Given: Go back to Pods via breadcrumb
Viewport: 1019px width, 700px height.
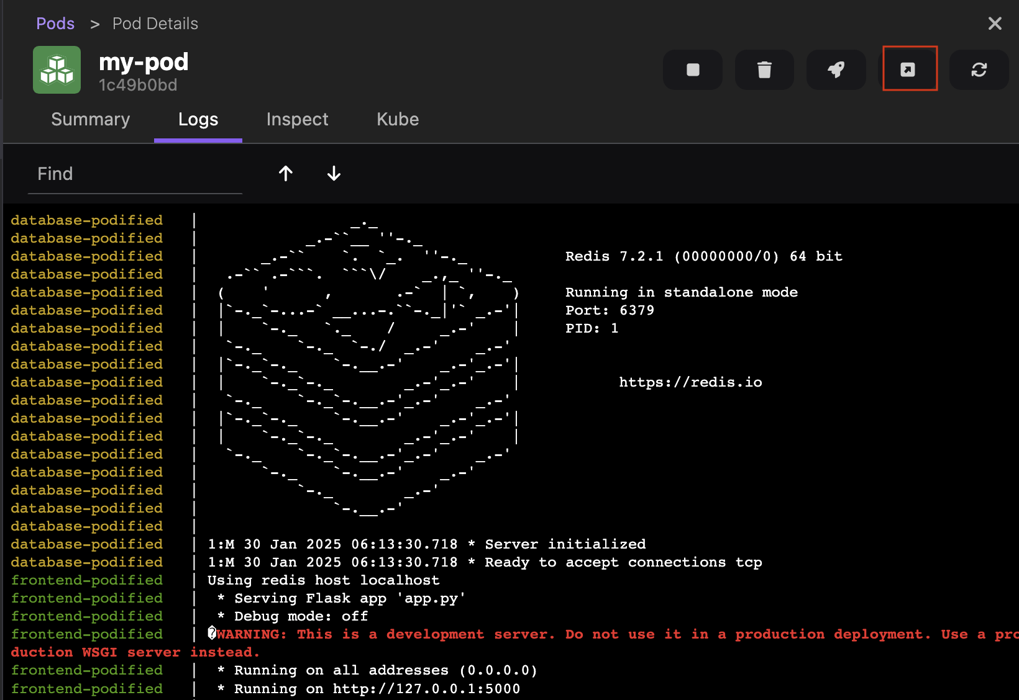Looking at the screenshot, I should click(x=55, y=24).
